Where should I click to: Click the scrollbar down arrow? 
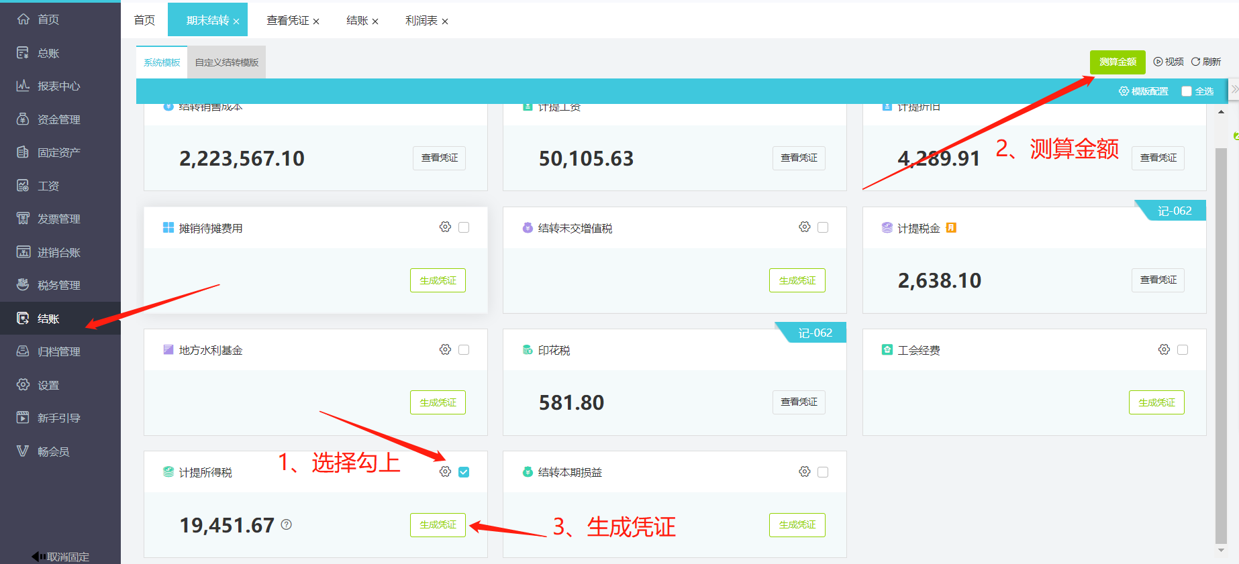pos(1221,551)
